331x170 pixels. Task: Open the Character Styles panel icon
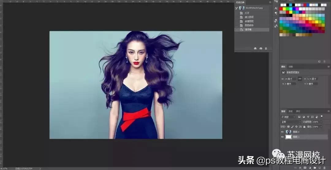point(276,26)
